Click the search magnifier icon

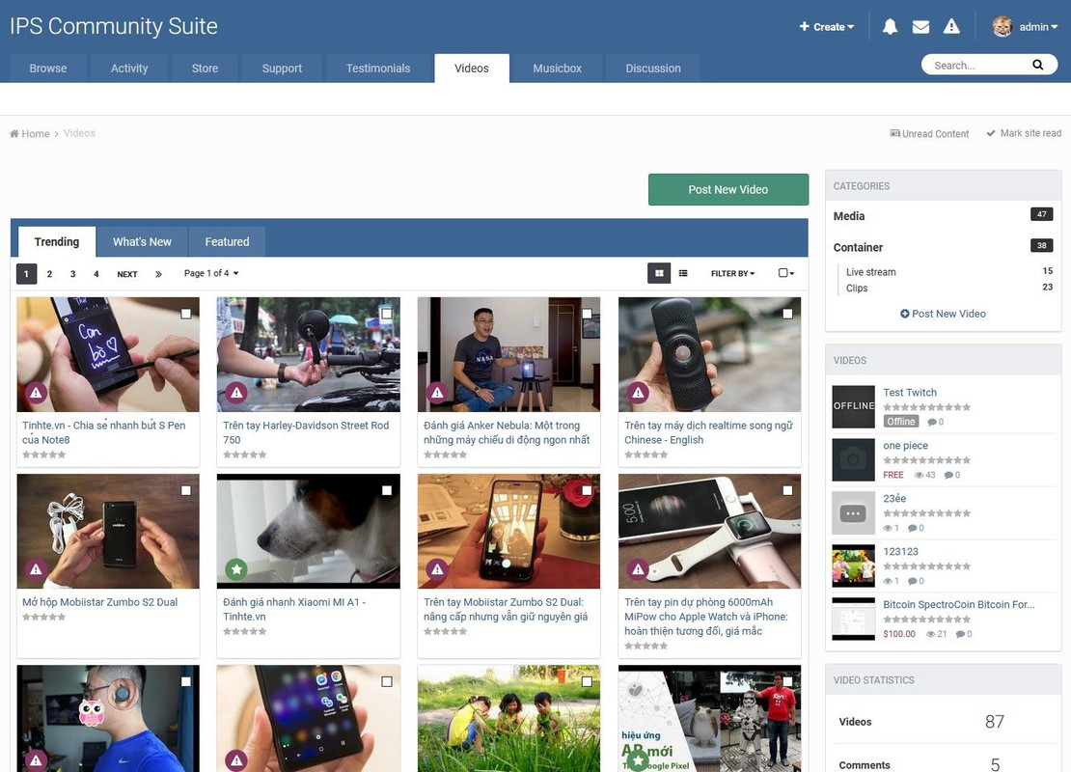1037,65
